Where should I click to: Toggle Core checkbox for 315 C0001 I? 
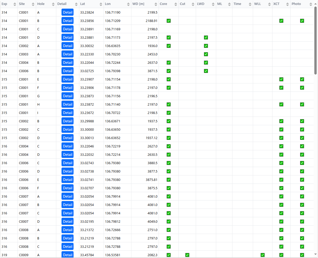169,113
